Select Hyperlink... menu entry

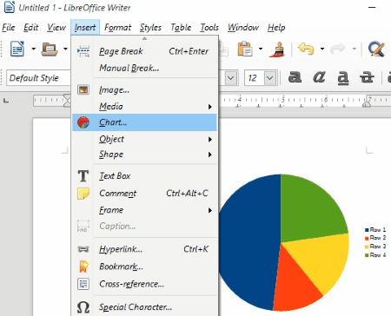[x=144, y=249]
